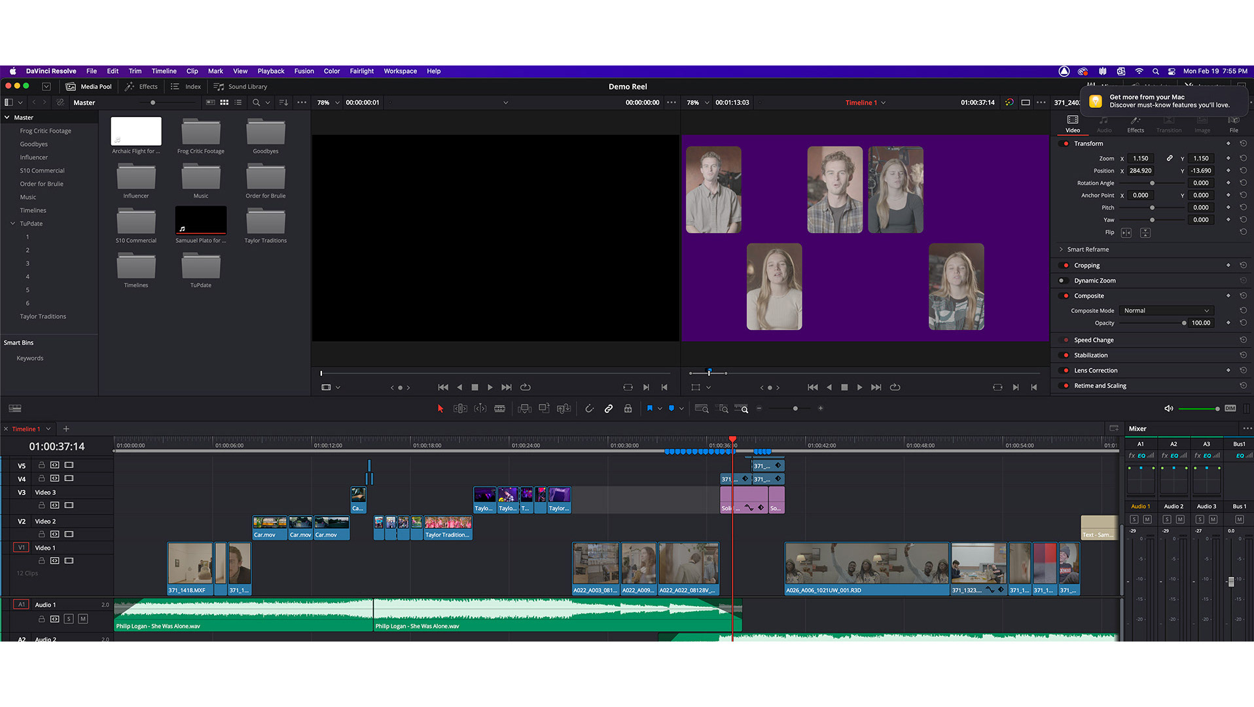This screenshot has height=707, width=1254.
Task: Open the marker color dropdown arrow
Action: click(x=681, y=408)
